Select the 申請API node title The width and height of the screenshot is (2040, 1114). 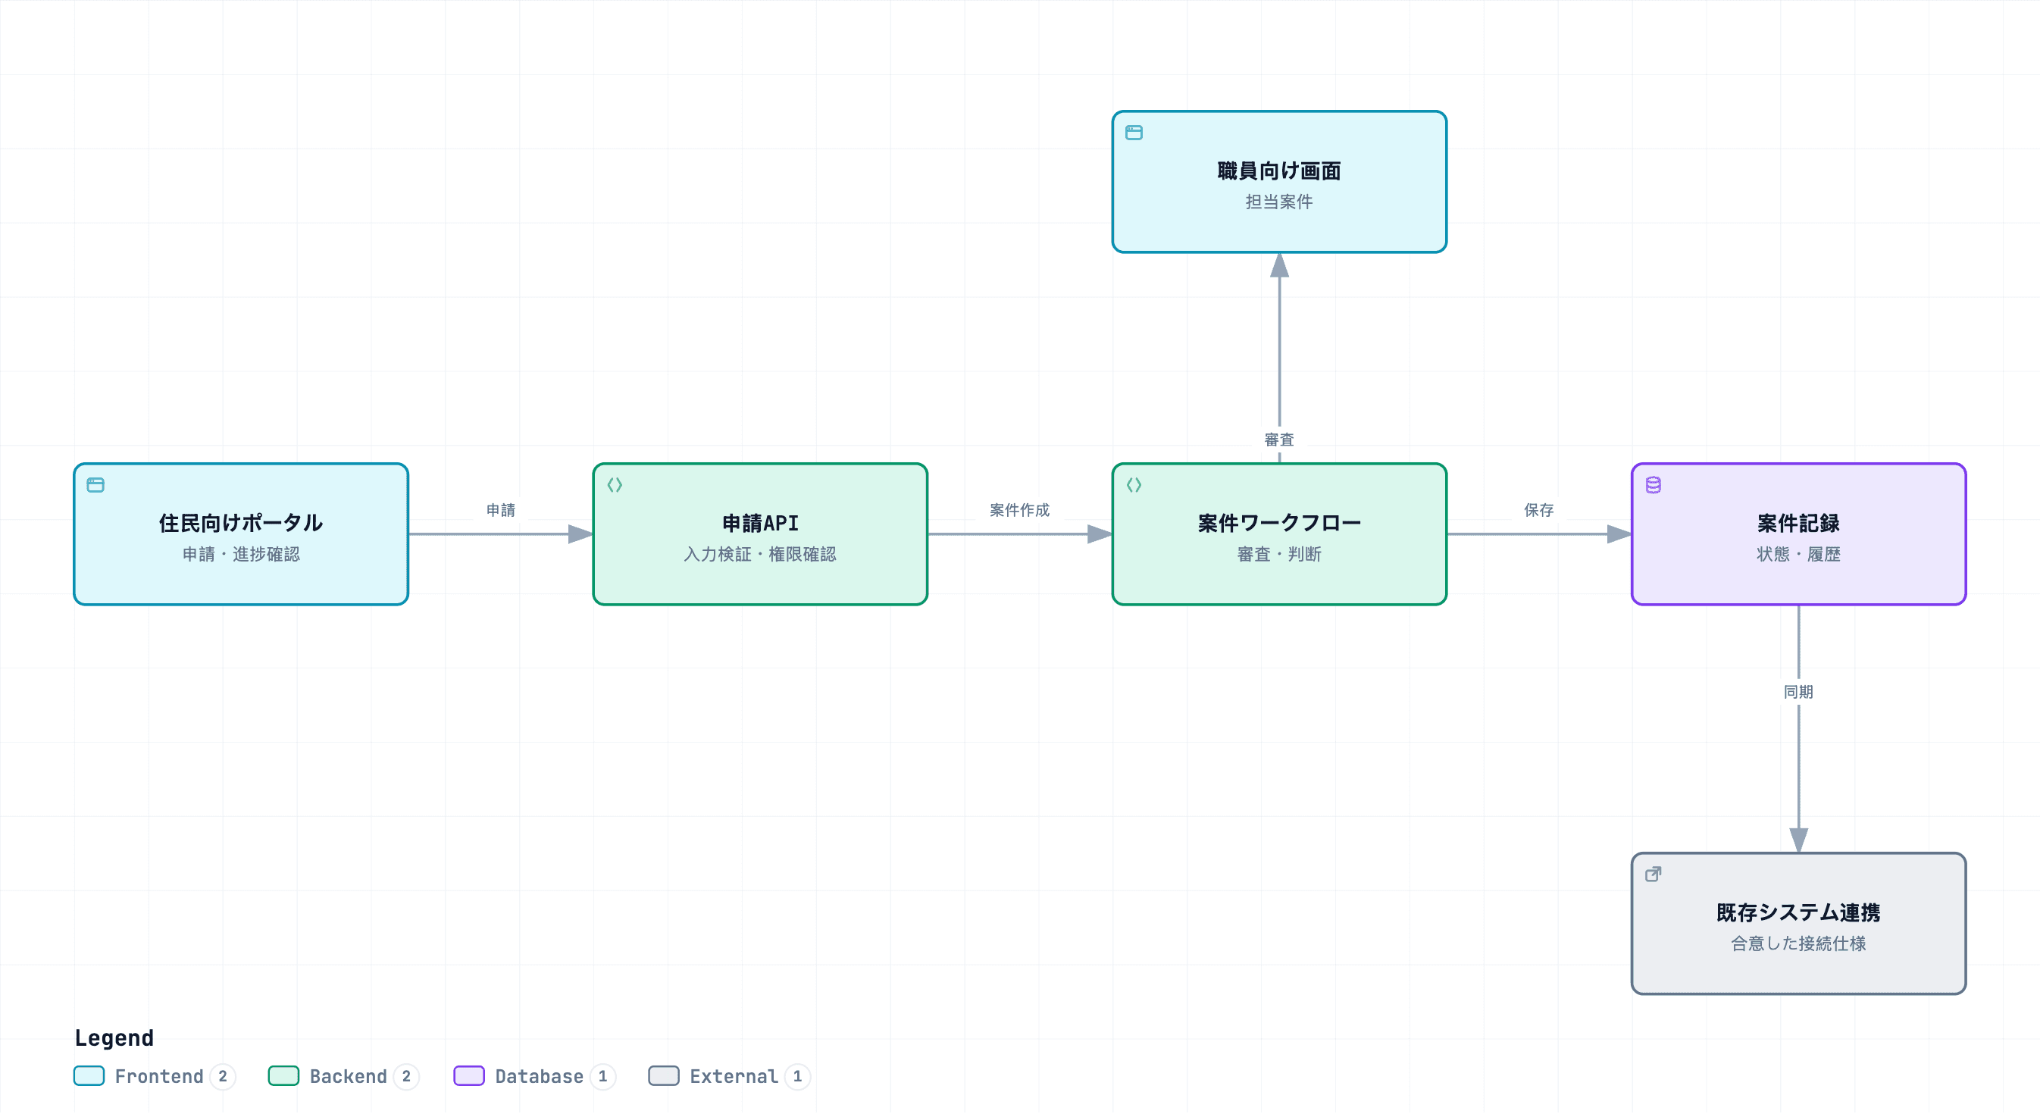click(760, 523)
